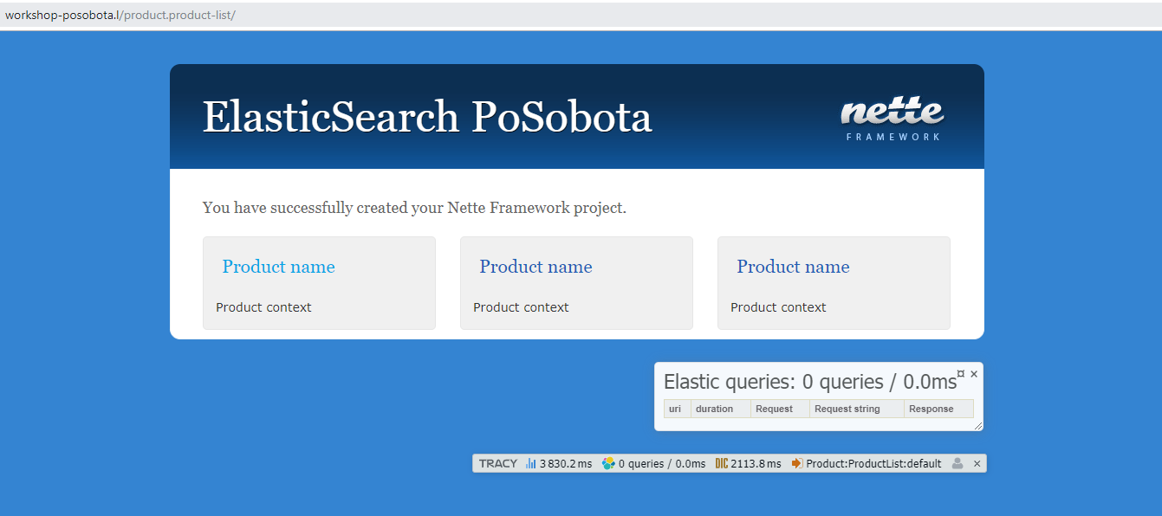The width and height of the screenshot is (1162, 516).
Task: Click the successfully created project message
Action: point(414,208)
